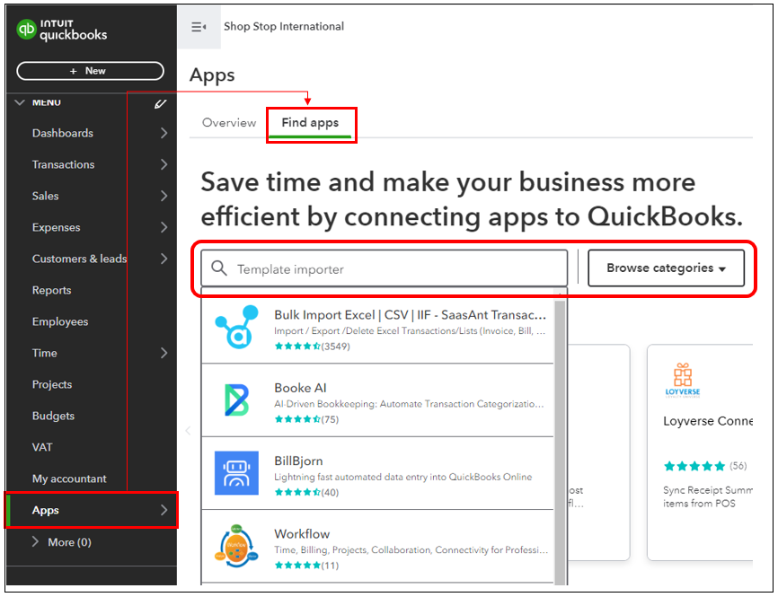This screenshot has width=778, height=597.
Task: Expand the Sales submenu arrow
Action: click(x=164, y=196)
